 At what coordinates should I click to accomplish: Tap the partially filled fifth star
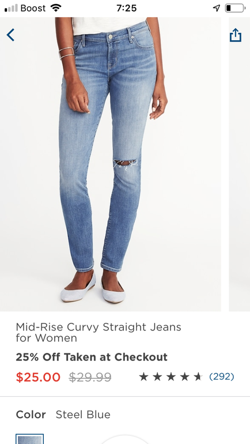[198, 377]
